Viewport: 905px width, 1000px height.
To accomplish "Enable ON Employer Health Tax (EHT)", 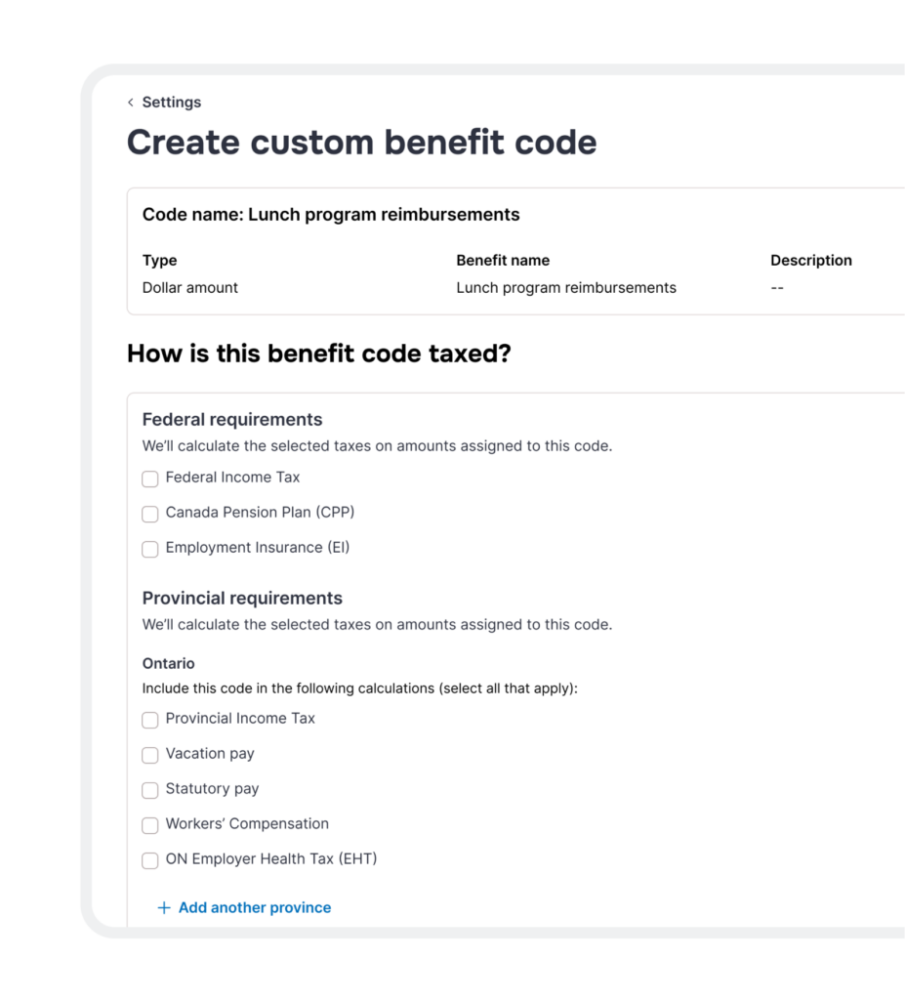I will (149, 860).
